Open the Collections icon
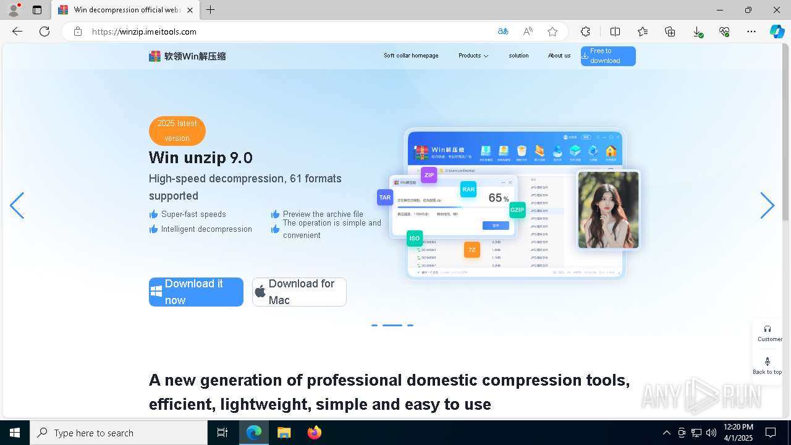This screenshot has width=791, height=445. 670,32
